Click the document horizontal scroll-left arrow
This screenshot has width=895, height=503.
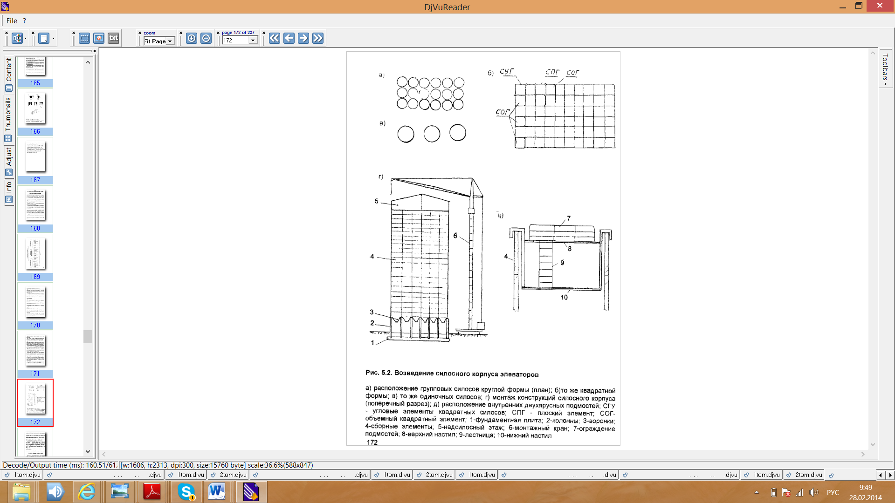click(104, 454)
